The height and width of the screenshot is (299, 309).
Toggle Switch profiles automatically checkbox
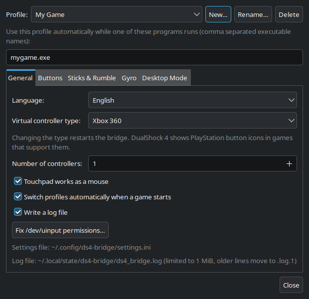click(18, 196)
